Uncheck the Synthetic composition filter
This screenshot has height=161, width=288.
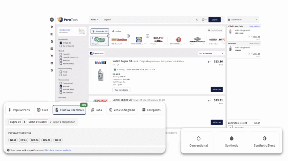point(61,86)
